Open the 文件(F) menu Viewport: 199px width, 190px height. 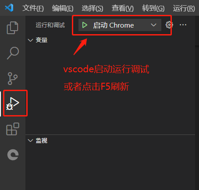[x=33, y=8]
